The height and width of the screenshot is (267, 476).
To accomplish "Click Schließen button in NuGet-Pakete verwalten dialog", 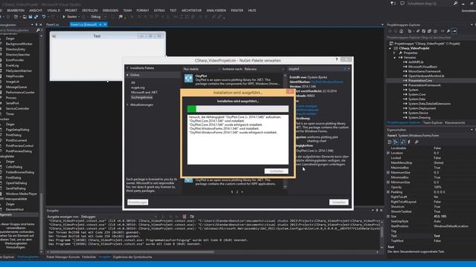I will (338, 202).
